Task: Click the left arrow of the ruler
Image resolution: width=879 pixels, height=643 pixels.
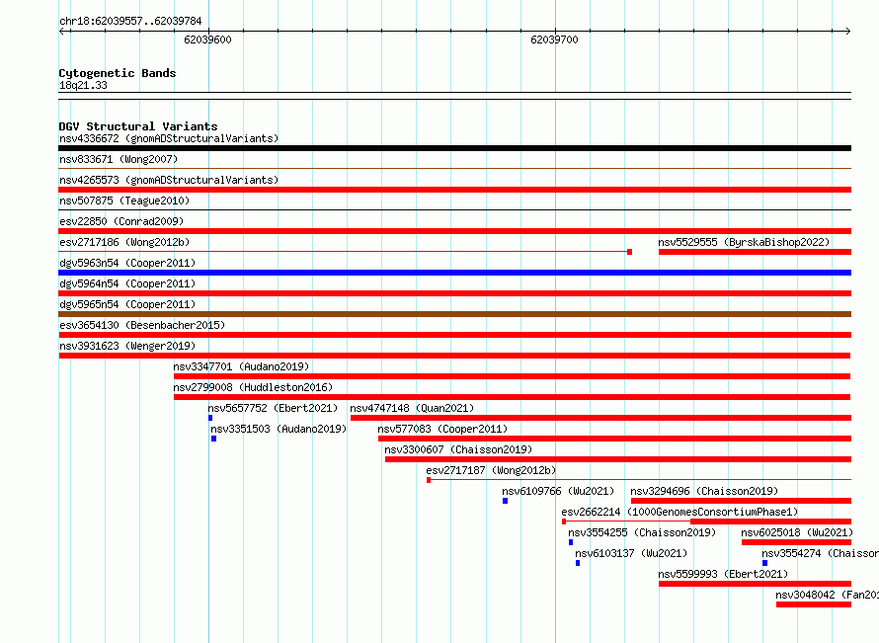Action: (x=62, y=32)
